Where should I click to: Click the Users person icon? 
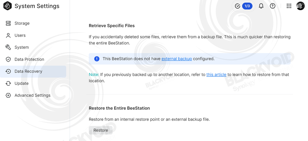[8, 35]
